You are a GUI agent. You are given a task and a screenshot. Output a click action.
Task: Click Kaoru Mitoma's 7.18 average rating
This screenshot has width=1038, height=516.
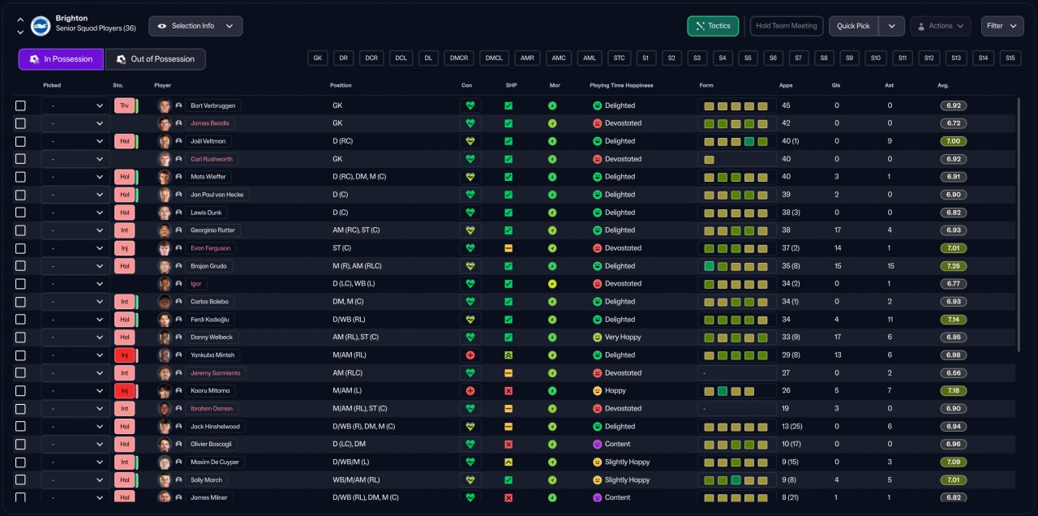pos(953,391)
